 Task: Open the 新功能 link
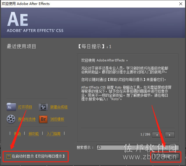(34, 134)
